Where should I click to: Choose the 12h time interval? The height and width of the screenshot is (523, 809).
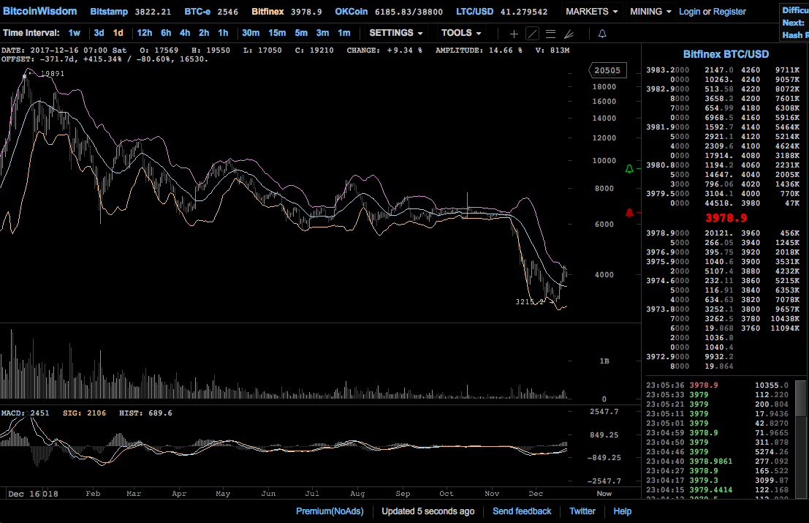pos(145,33)
